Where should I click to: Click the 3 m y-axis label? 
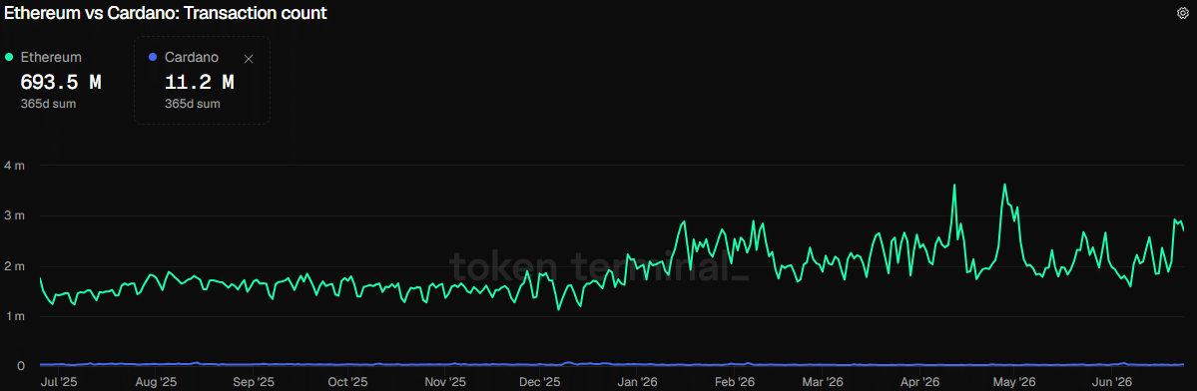[x=15, y=215]
